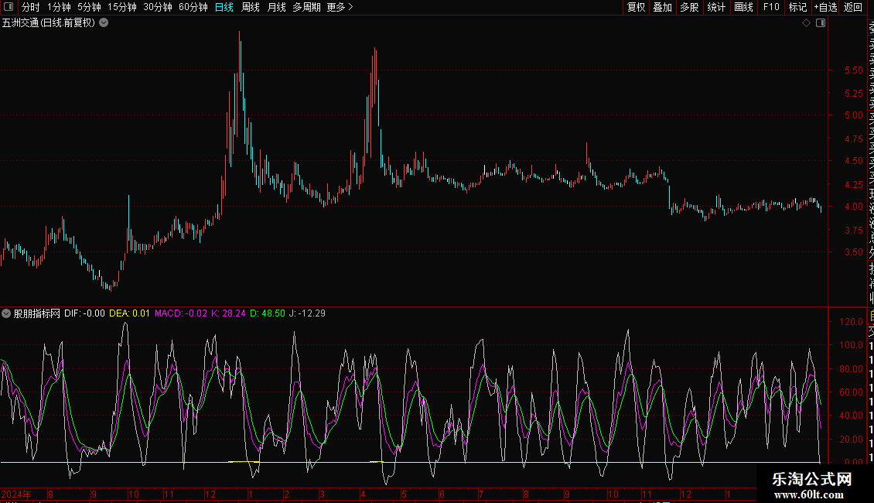Image resolution: width=874 pixels, height=503 pixels.
Task: Click the 4.00 price axis label
Action: point(853,207)
